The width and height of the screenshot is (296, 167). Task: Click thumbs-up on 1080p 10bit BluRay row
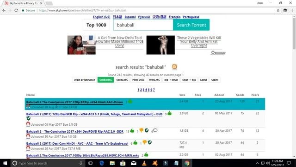pos(146,154)
